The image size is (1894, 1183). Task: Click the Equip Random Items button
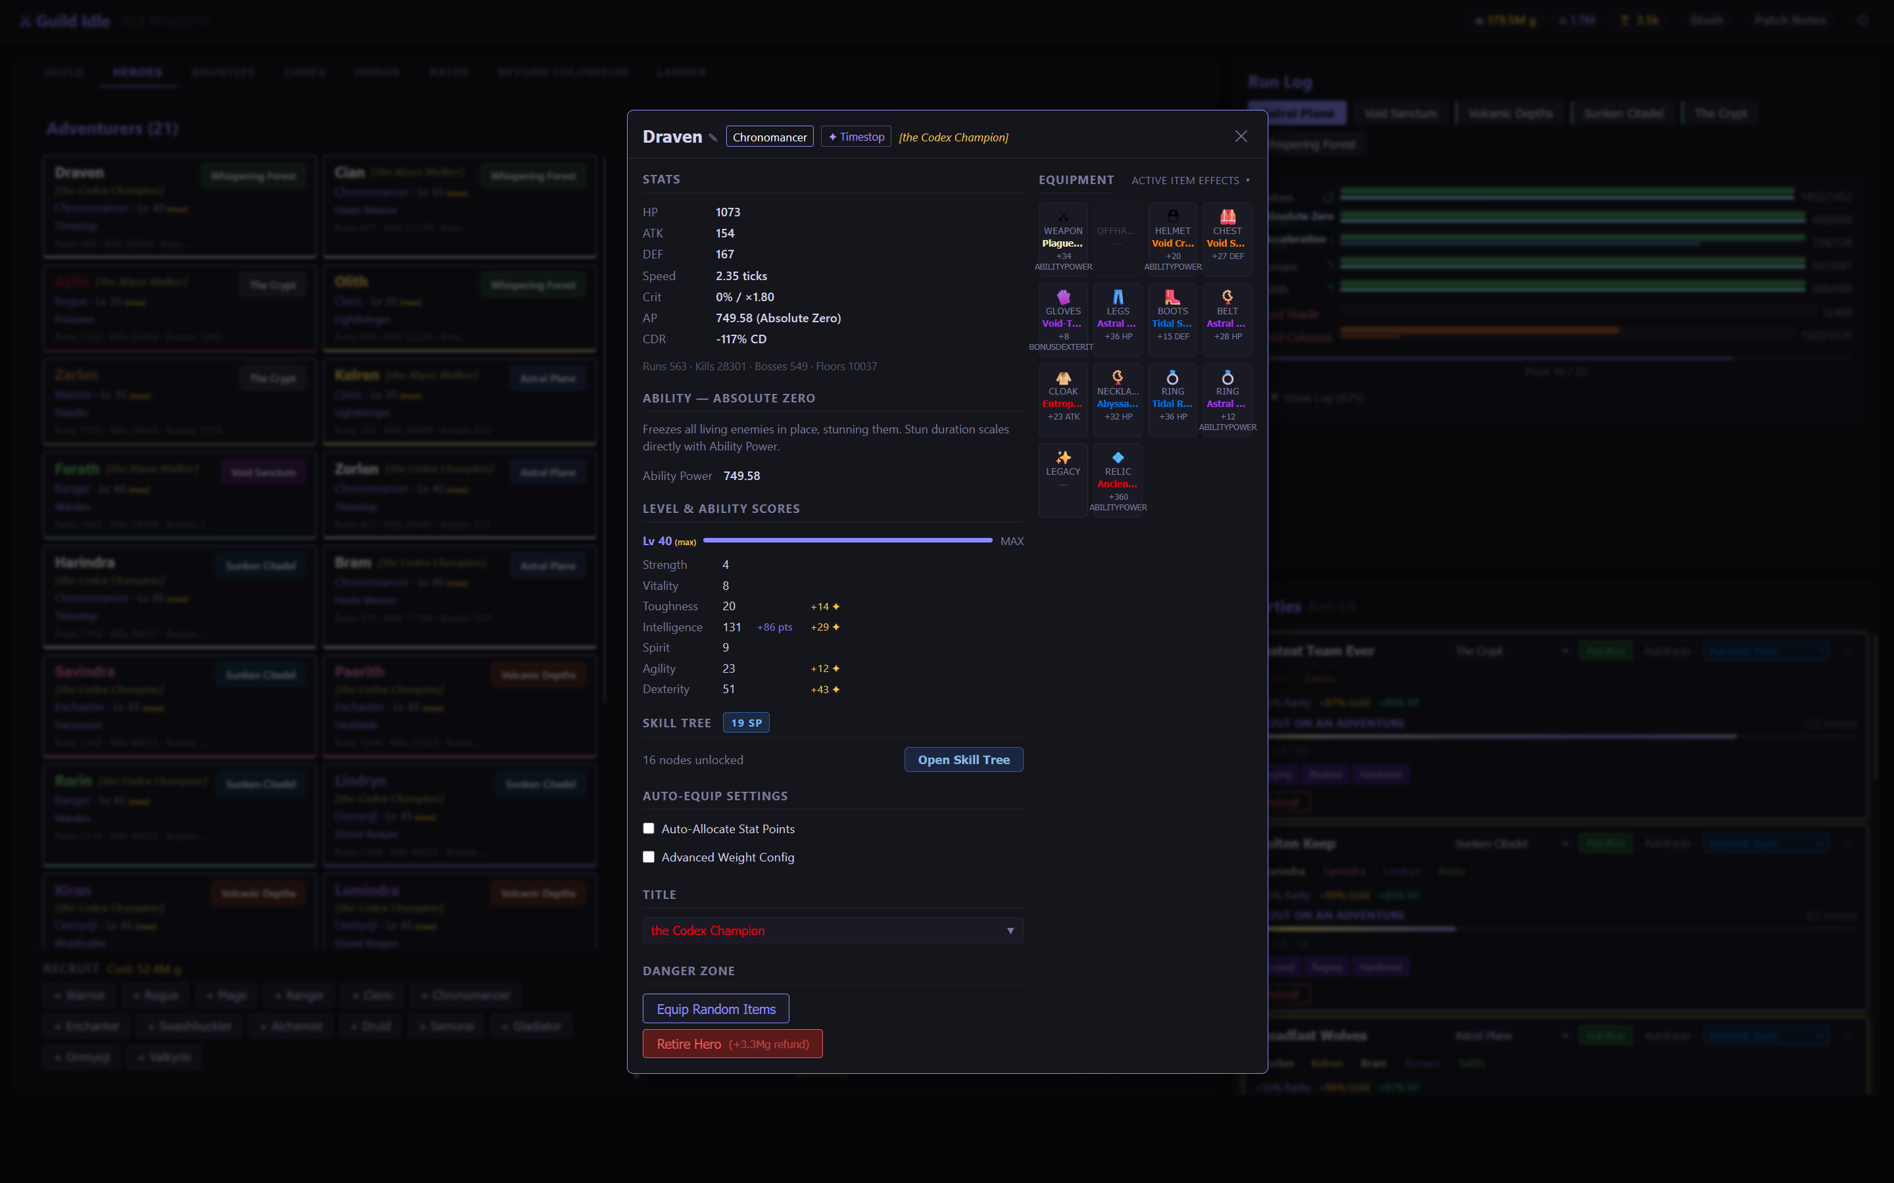(715, 1009)
